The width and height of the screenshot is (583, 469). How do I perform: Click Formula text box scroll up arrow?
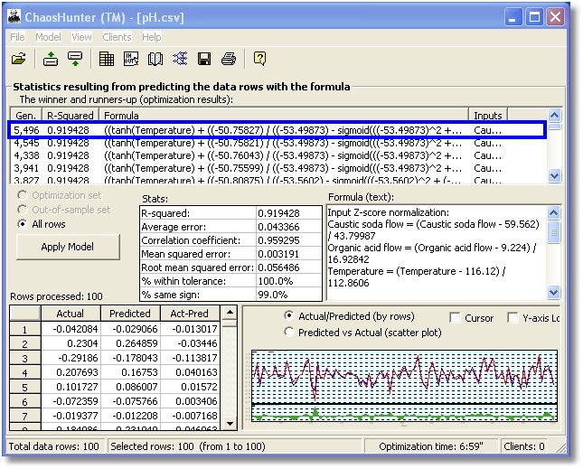[554, 212]
